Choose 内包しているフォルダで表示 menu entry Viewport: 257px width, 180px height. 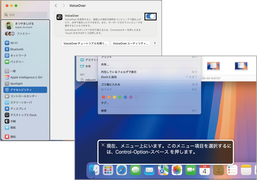[149, 72]
